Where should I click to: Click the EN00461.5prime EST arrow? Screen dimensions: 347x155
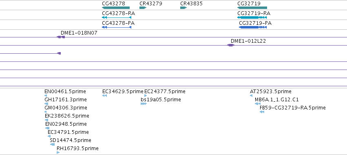tap(46, 96)
